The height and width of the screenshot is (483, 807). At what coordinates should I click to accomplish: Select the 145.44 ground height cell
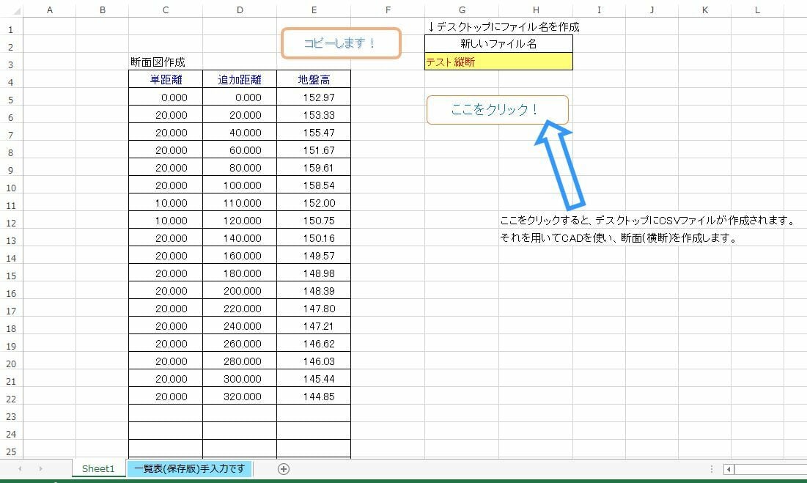[x=314, y=379]
